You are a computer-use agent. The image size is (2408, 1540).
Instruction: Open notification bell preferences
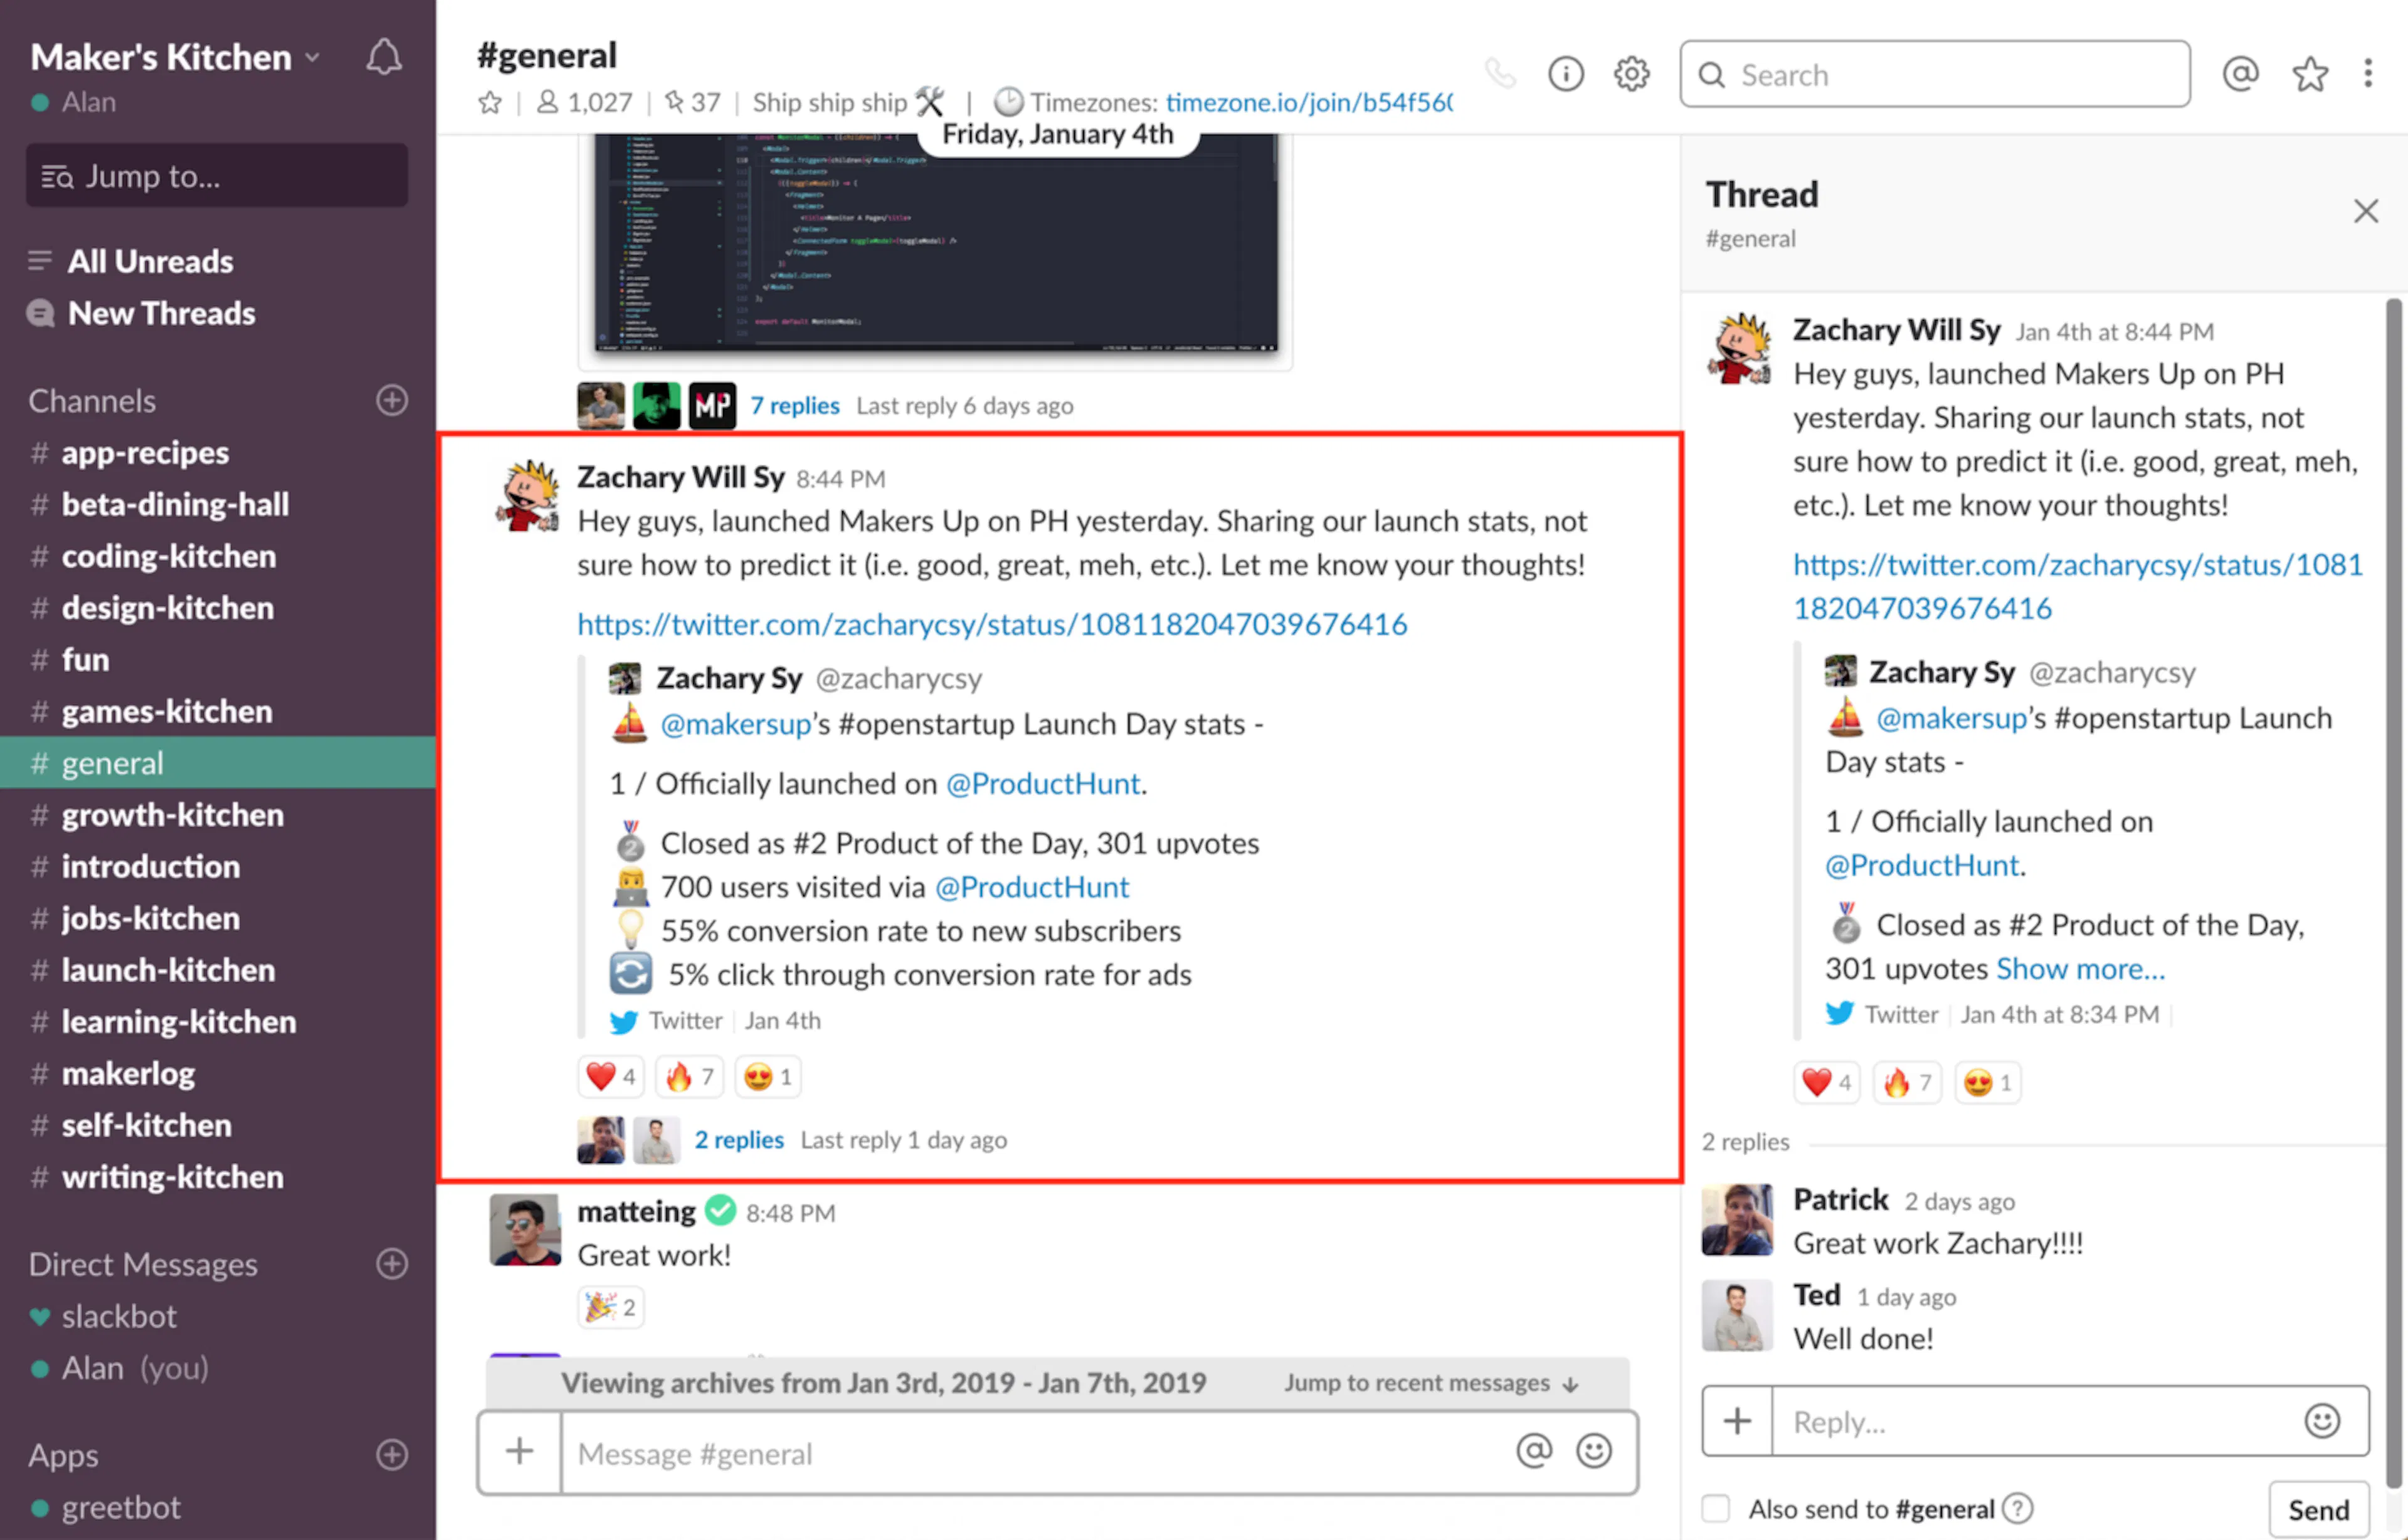coord(384,57)
